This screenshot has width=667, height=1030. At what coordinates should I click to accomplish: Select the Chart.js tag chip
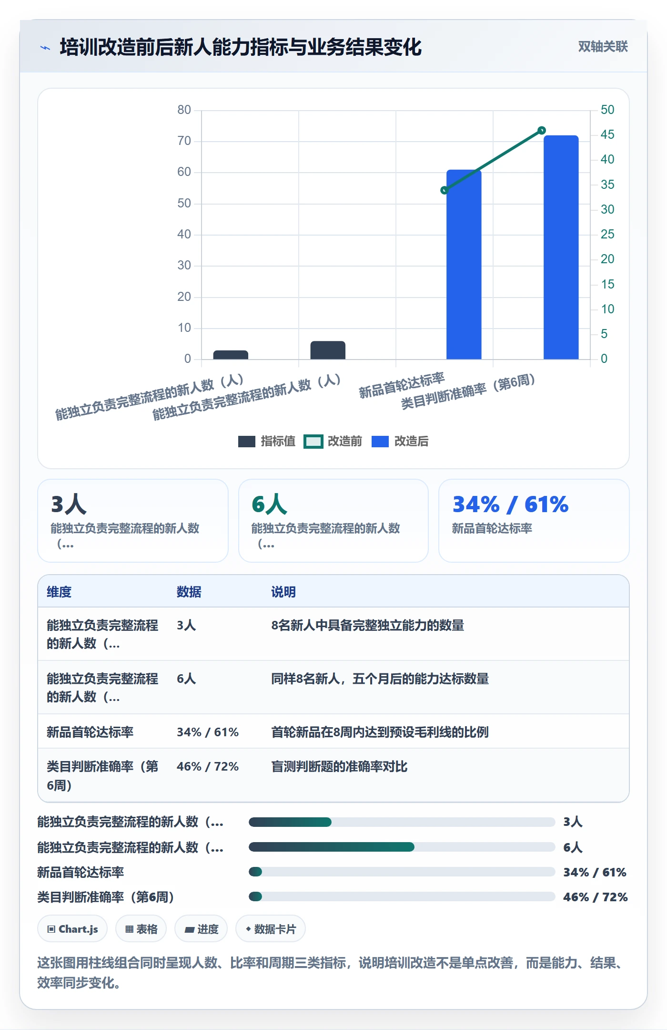(72, 929)
